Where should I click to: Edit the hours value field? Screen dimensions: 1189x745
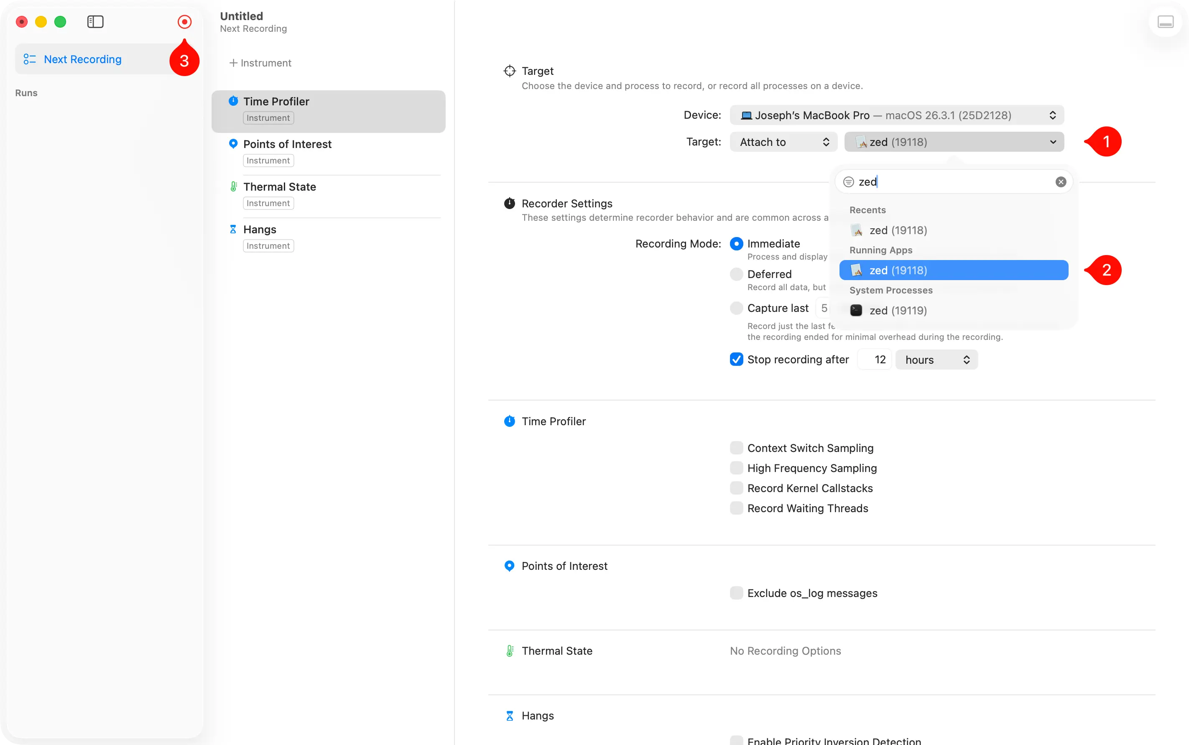click(x=874, y=359)
